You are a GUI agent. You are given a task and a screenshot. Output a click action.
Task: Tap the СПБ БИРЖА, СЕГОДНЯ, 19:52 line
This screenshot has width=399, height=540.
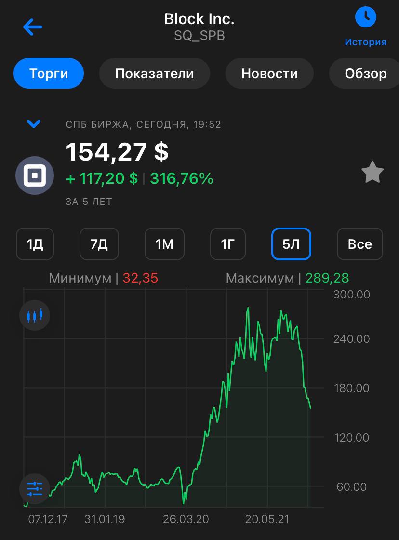[143, 124]
